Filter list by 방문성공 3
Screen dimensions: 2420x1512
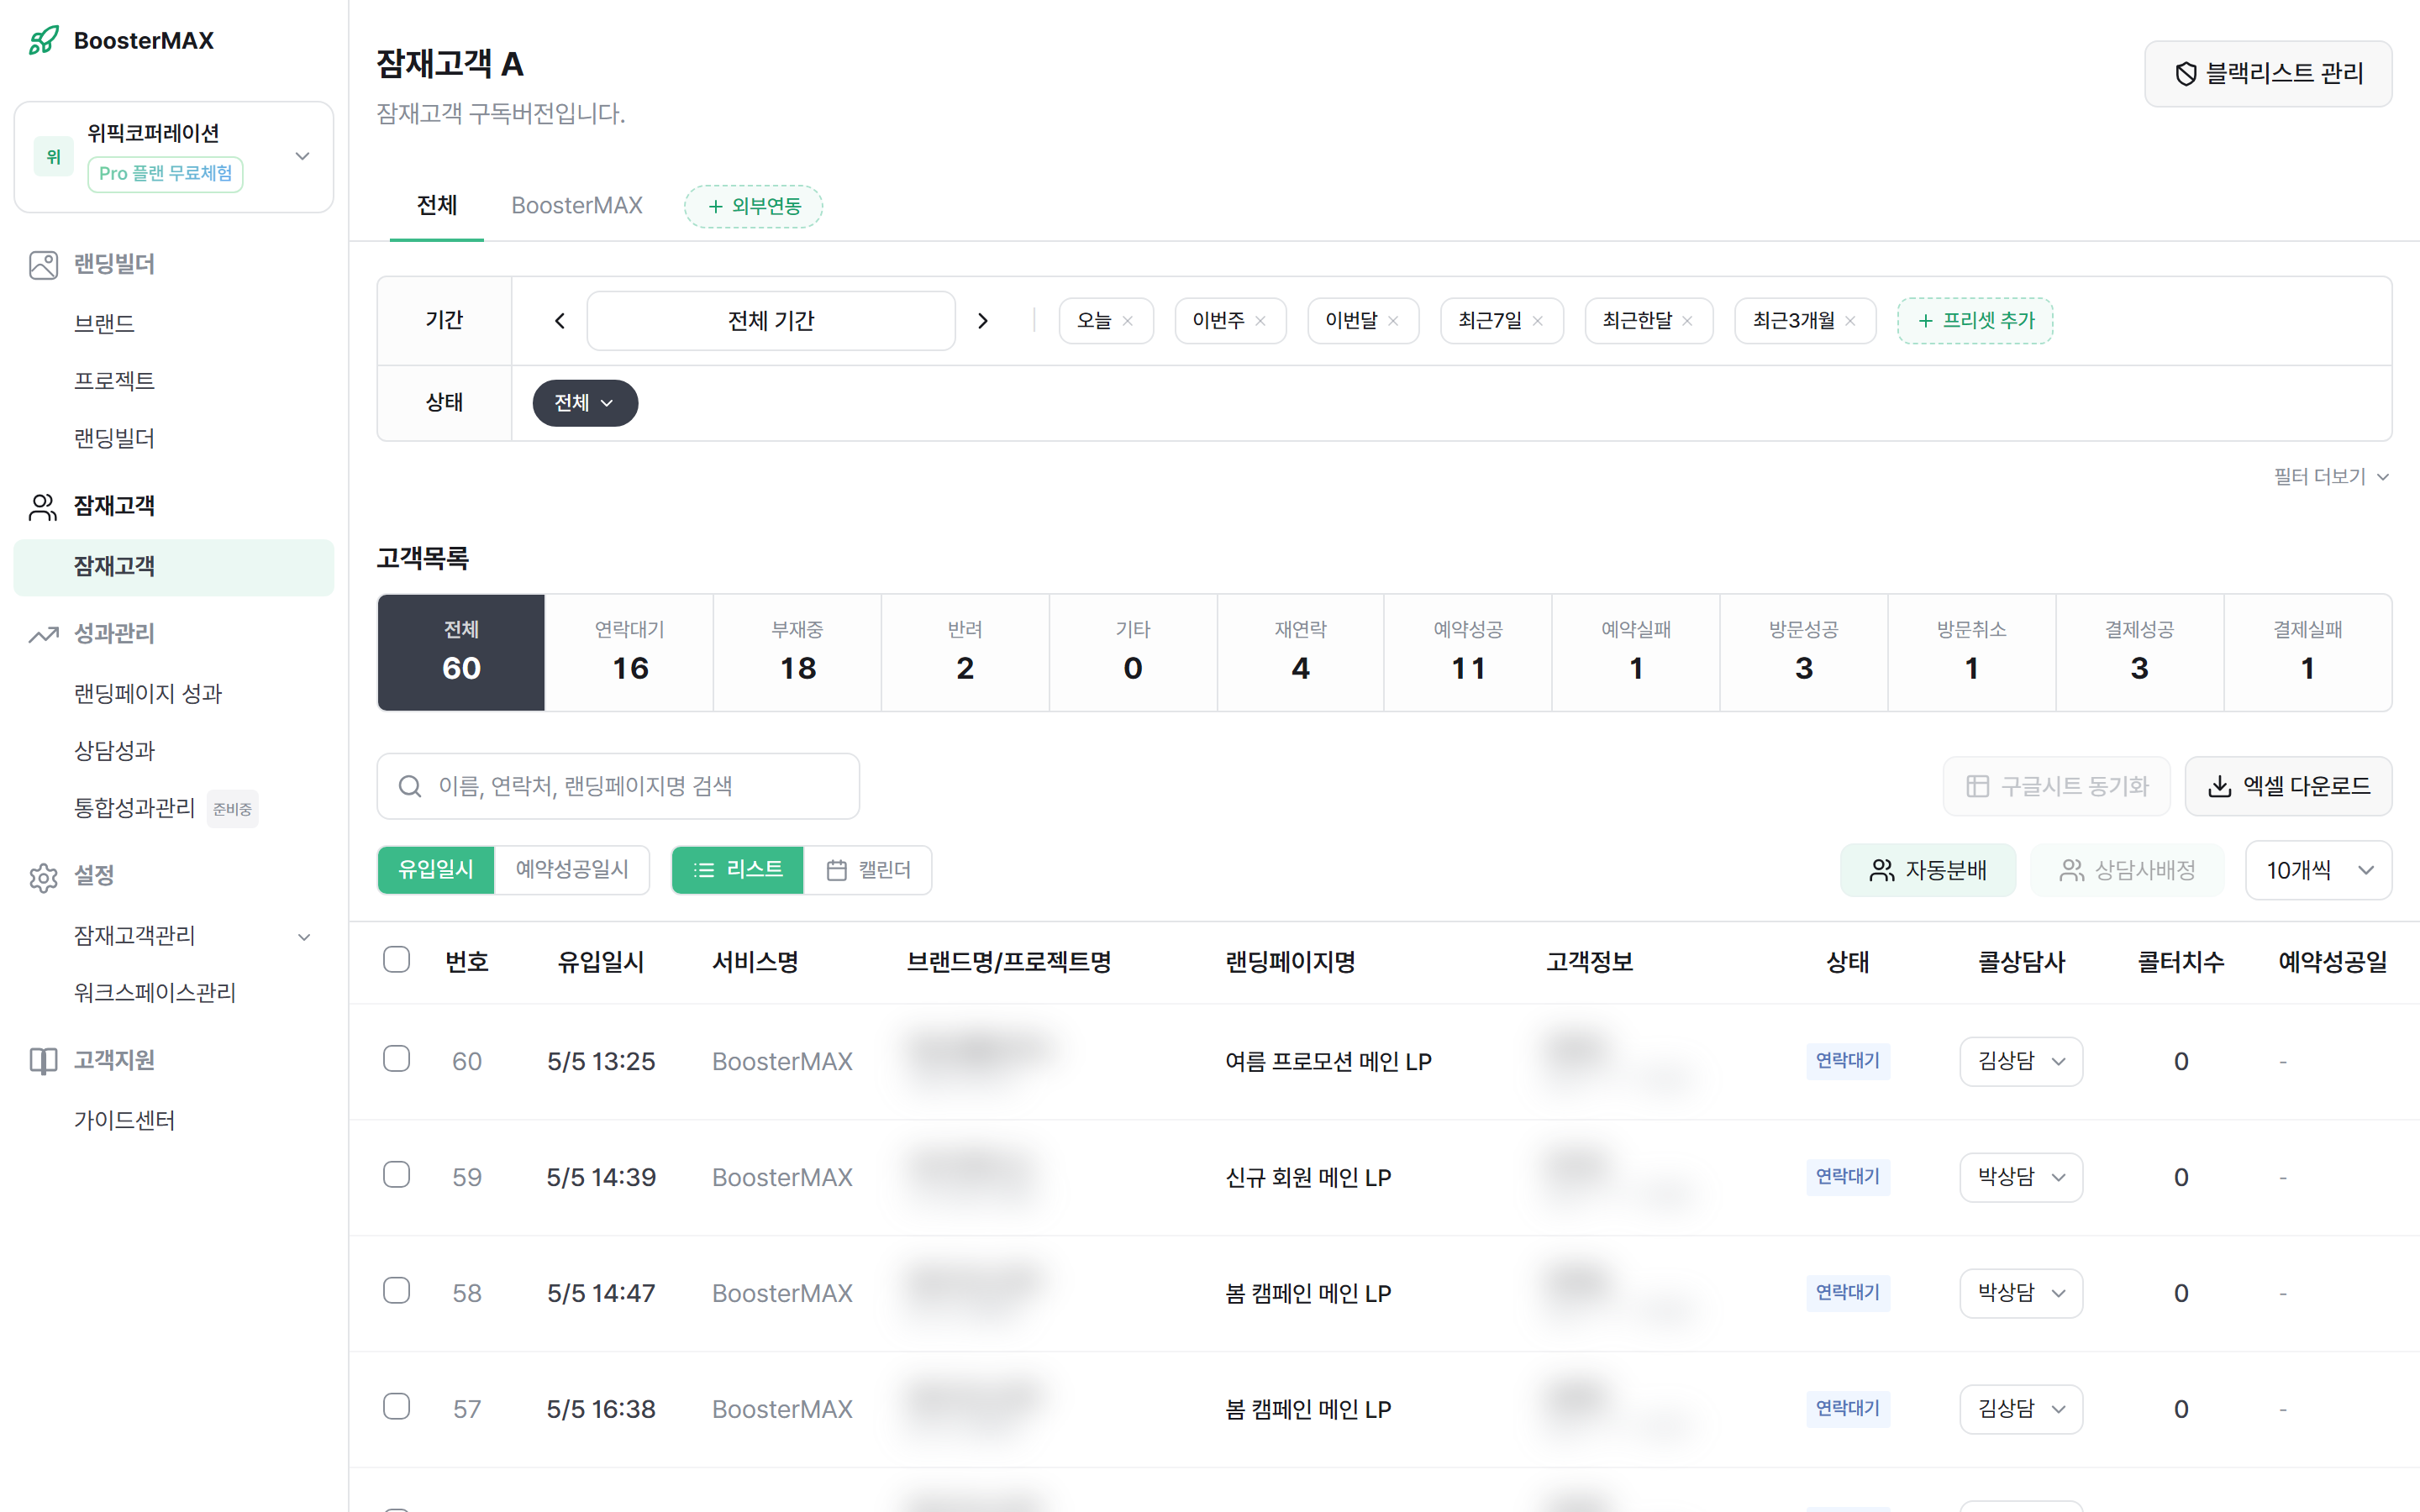click(x=1804, y=653)
